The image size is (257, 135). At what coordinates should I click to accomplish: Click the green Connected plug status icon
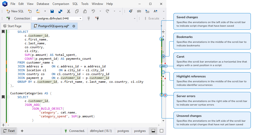pyautogui.click(x=66, y=131)
